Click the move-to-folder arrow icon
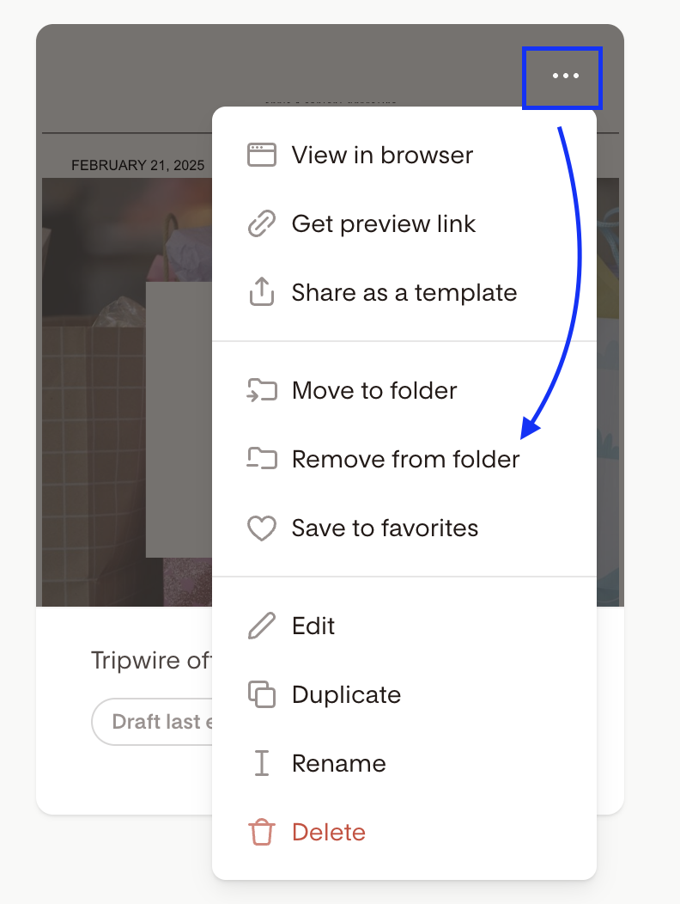The image size is (680, 904). [262, 390]
